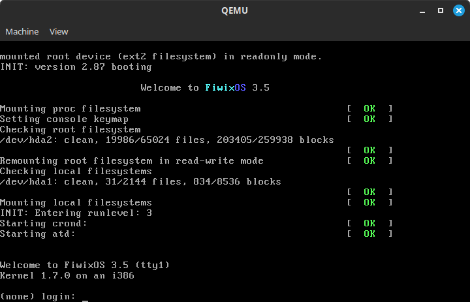The width and height of the screenshot is (470, 302).
Task: Click the QEMU title bar text
Action: (x=235, y=10)
